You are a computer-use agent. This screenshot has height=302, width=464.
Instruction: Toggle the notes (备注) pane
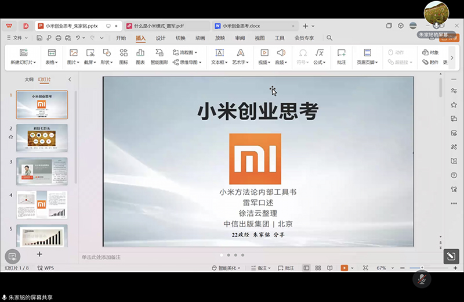click(x=262, y=268)
